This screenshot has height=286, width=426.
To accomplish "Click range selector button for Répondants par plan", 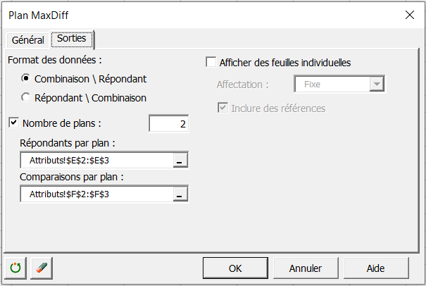I will (x=180, y=161).
